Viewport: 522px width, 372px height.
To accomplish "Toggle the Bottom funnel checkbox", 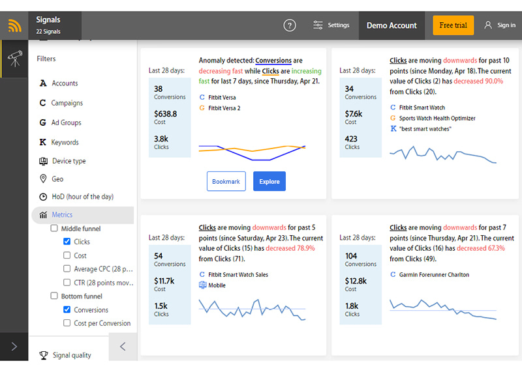I will click(54, 296).
